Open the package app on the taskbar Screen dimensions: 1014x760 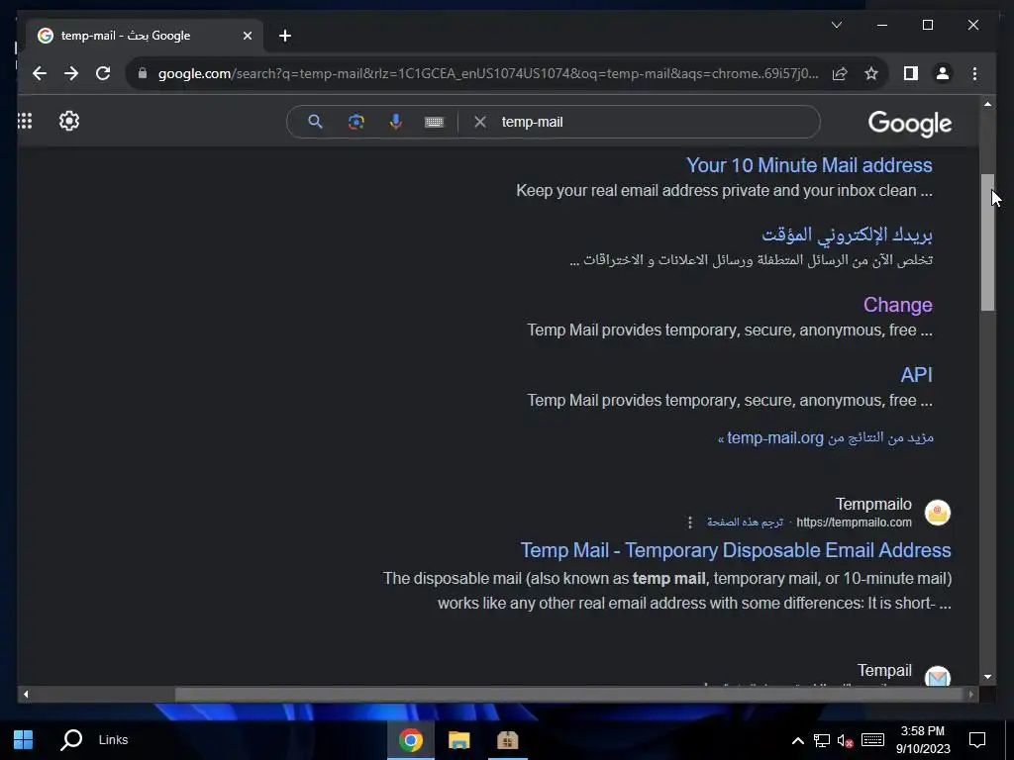(508, 740)
